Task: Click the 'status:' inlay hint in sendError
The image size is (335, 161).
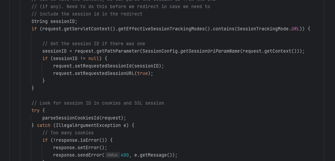Action: [113, 155]
